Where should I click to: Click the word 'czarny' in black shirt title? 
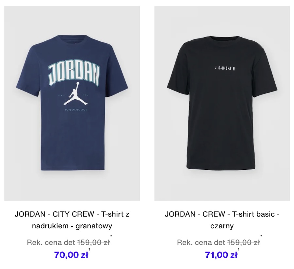pos(222,226)
